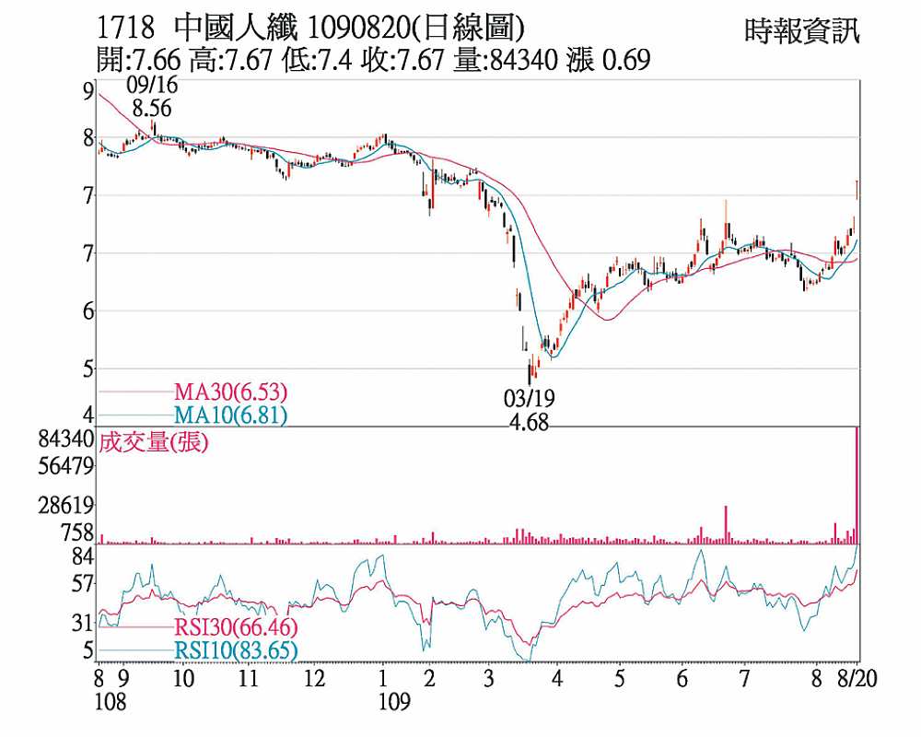Click month '4' on the time axis
Viewport: 921px width, 737px height.
(x=557, y=678)
